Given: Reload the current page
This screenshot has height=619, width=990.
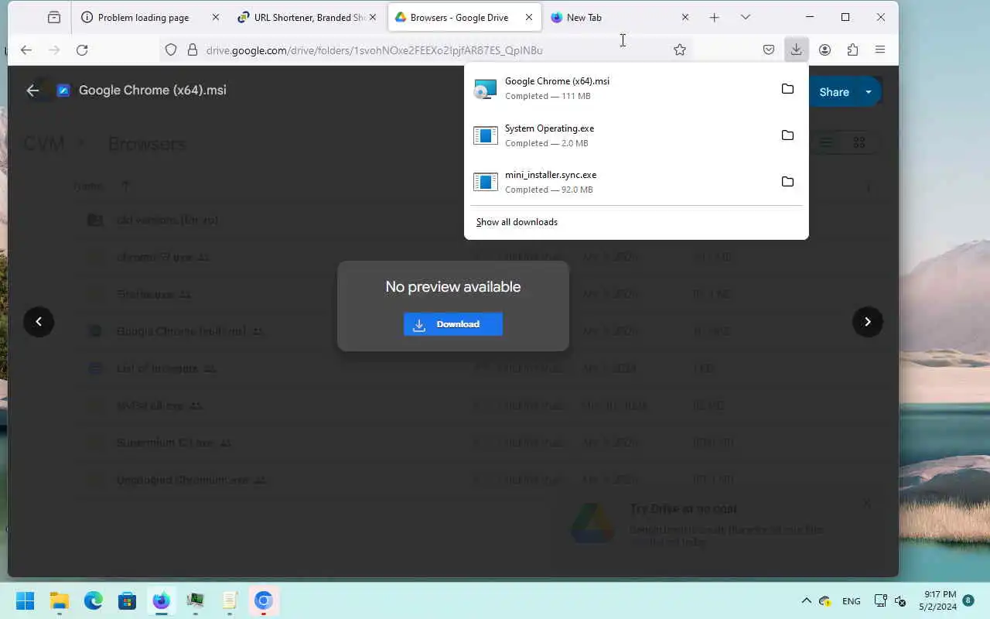Looking at the screenshot, I should [x=82, y=50].
